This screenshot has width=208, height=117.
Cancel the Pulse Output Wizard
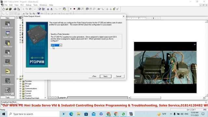(x=118, y=76)
